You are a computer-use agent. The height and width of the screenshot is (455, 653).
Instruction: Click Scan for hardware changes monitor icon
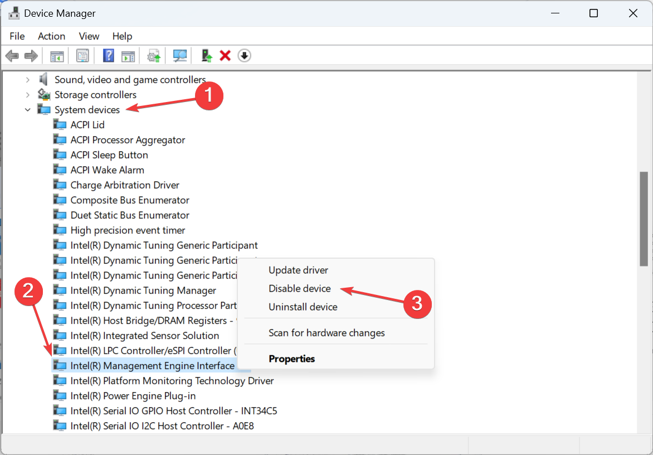point(180,55)
